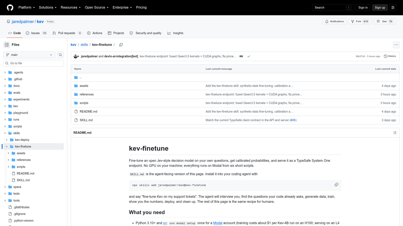403x226 pixels.
Task: Switch to the Projects tab
Action: tap(116, 33)
